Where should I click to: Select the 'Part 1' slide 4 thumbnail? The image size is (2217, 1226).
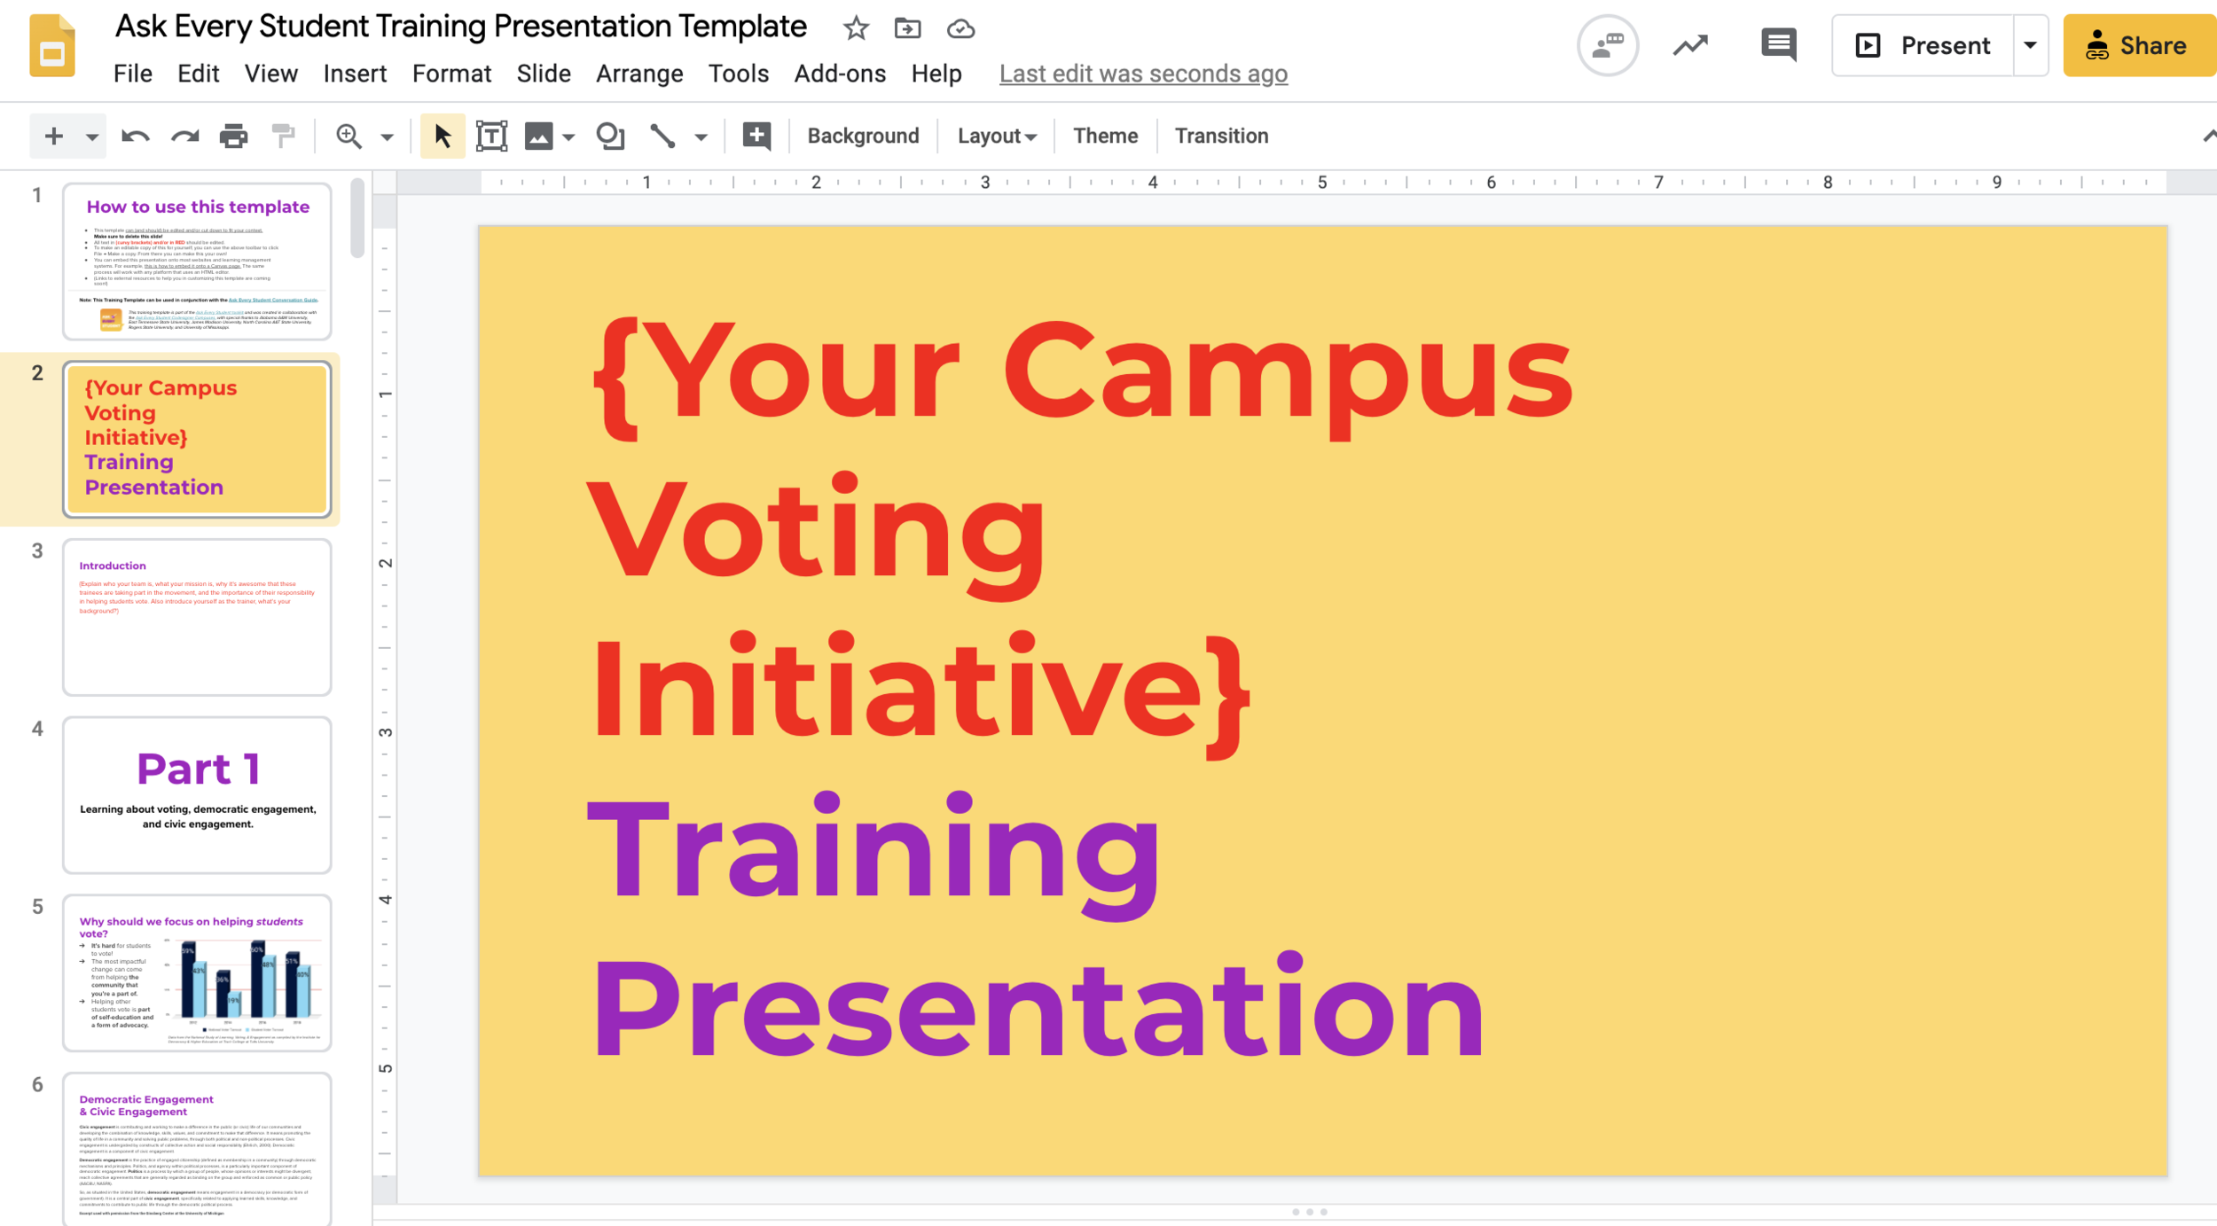(197, 794)
